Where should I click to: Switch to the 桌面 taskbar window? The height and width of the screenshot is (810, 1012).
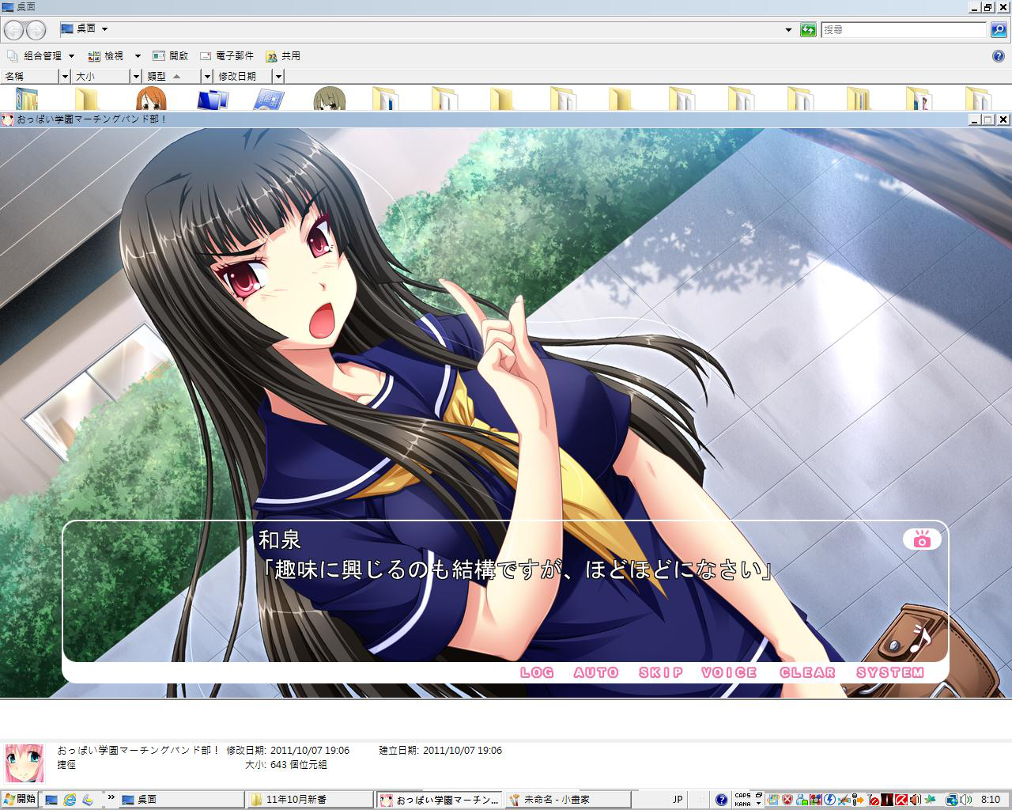pyautogui.click(x=181, y=800)
